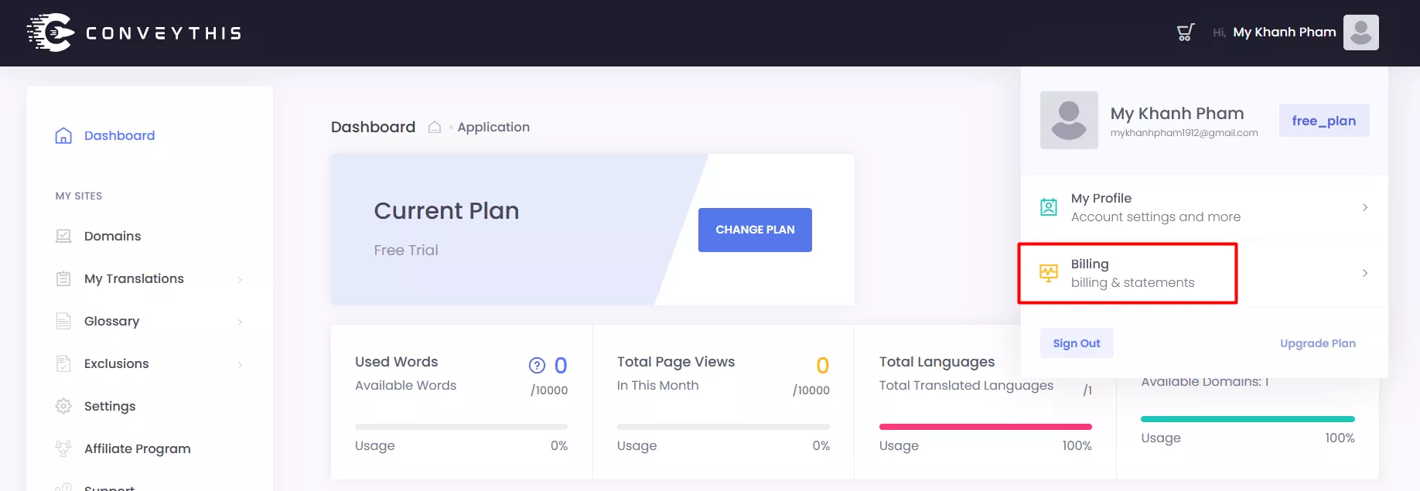Click the Affiliate Program icon
The image size is (1420, 491).
pos(63,448)
